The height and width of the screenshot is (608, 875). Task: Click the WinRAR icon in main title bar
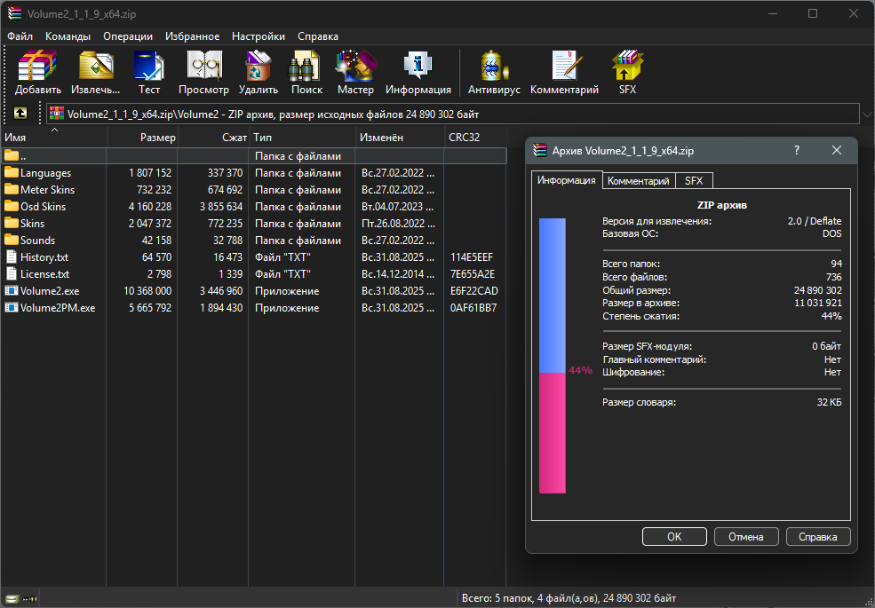(14, 13)
